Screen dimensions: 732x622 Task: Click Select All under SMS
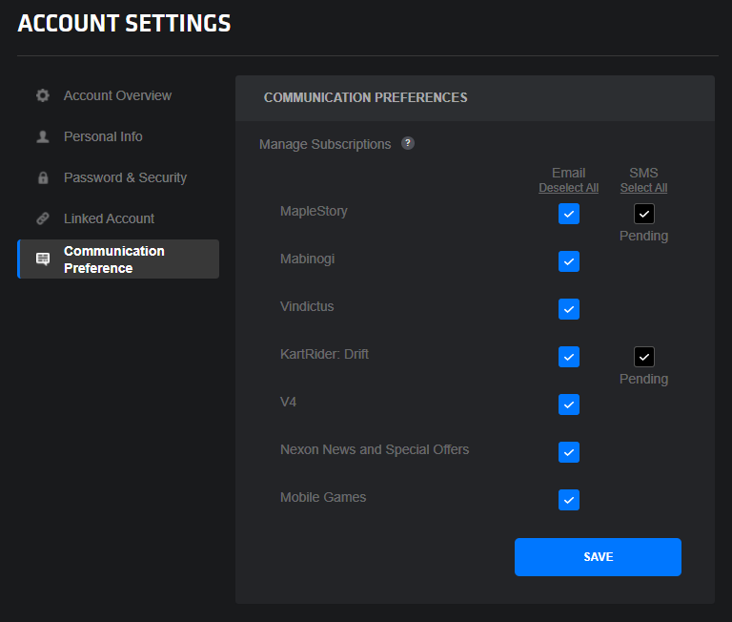click(643, 188)
